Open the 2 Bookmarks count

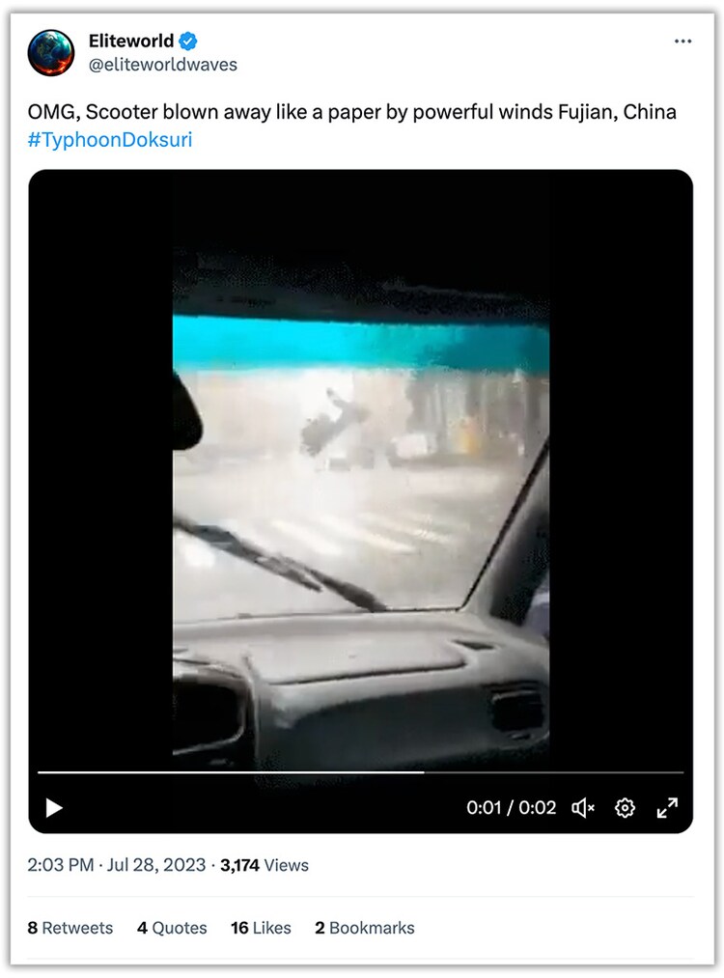[x=364, y=928]
